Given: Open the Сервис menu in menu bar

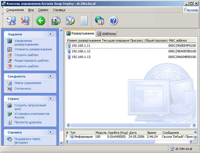Looking at the screenshot, I should tap(43, 10).
